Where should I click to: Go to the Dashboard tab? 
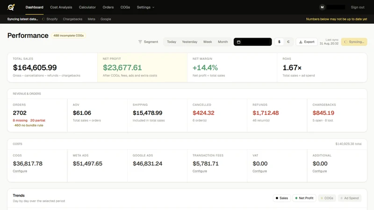coord(34,7)
